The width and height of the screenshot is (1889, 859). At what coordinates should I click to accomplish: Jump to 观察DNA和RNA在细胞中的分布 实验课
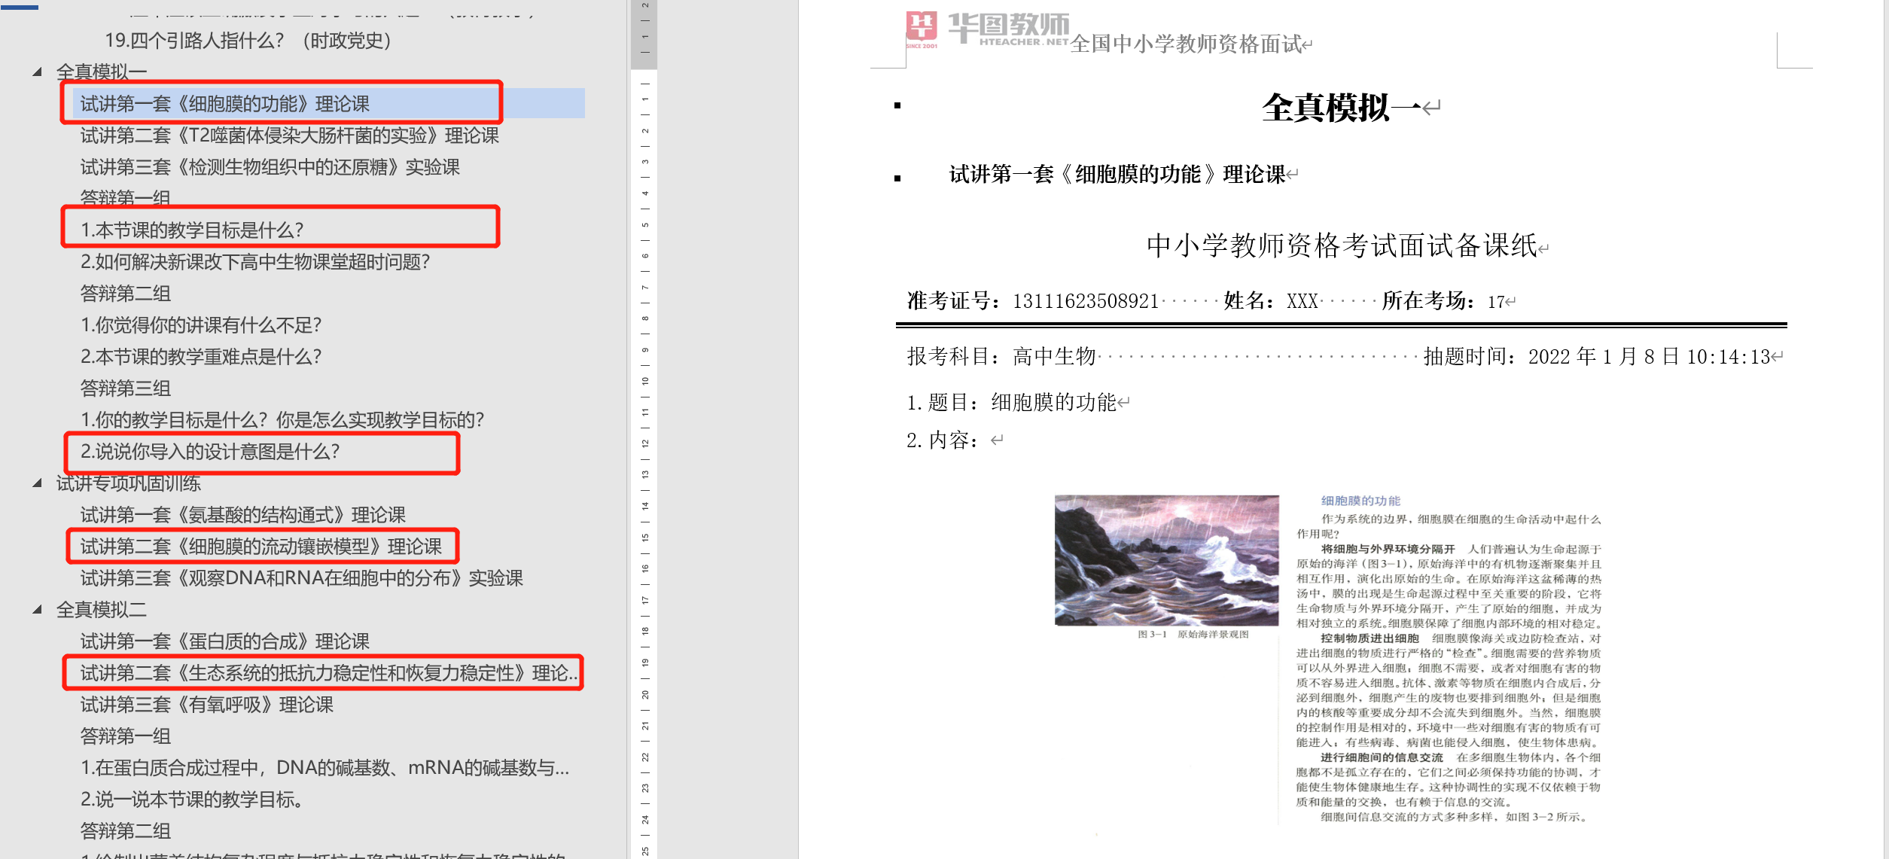coord(301,578)
